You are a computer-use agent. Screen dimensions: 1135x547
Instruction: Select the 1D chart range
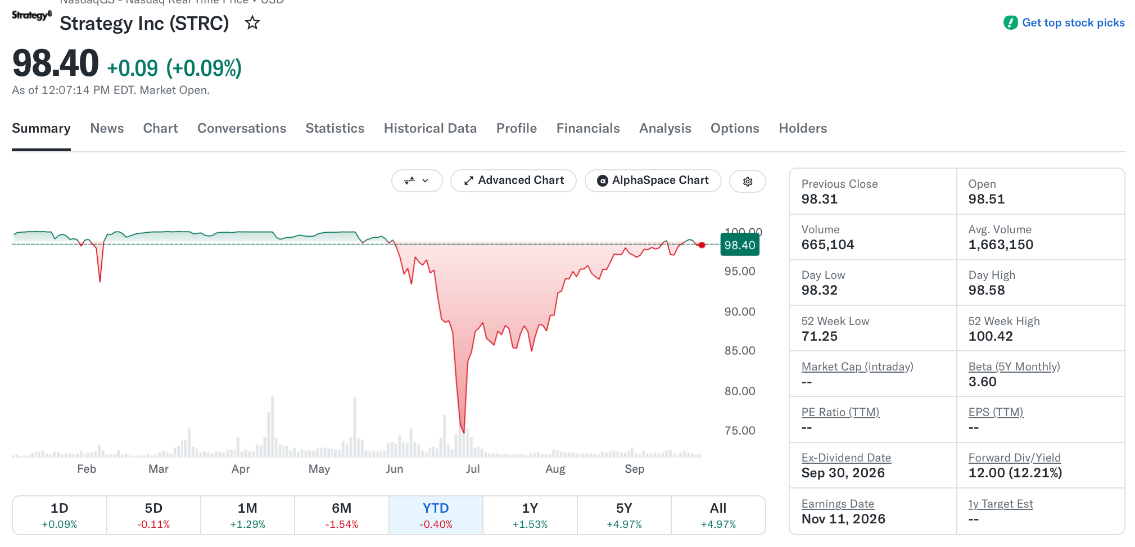tap(60, 515)
